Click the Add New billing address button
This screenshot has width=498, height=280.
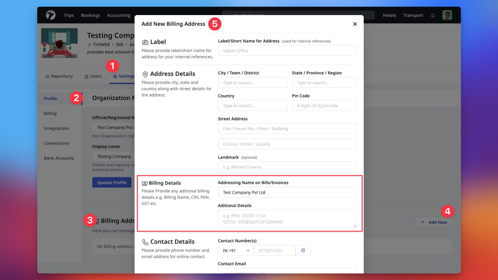point(434,222)
